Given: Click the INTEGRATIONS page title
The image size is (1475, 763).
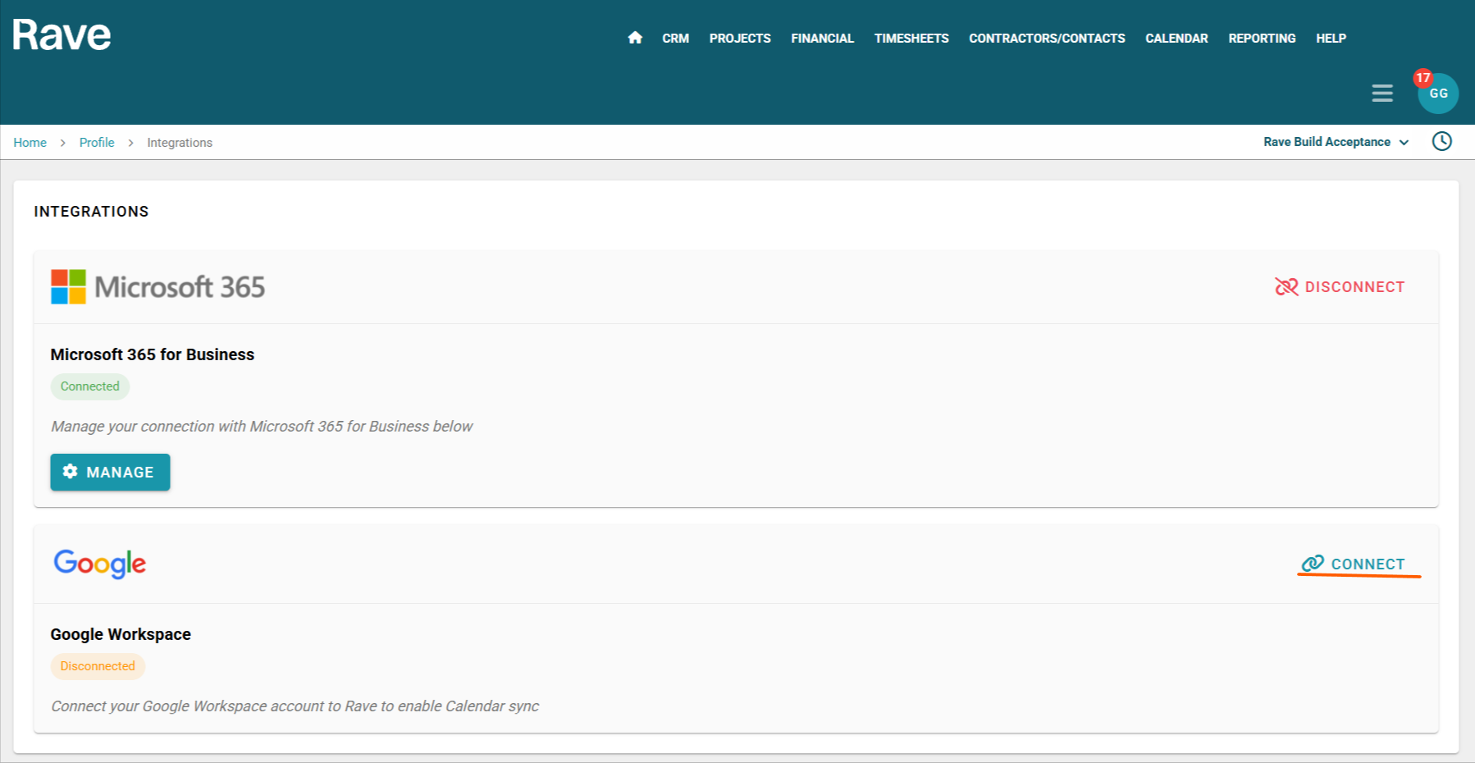Looking at the screenshot, I should [92, 212].
